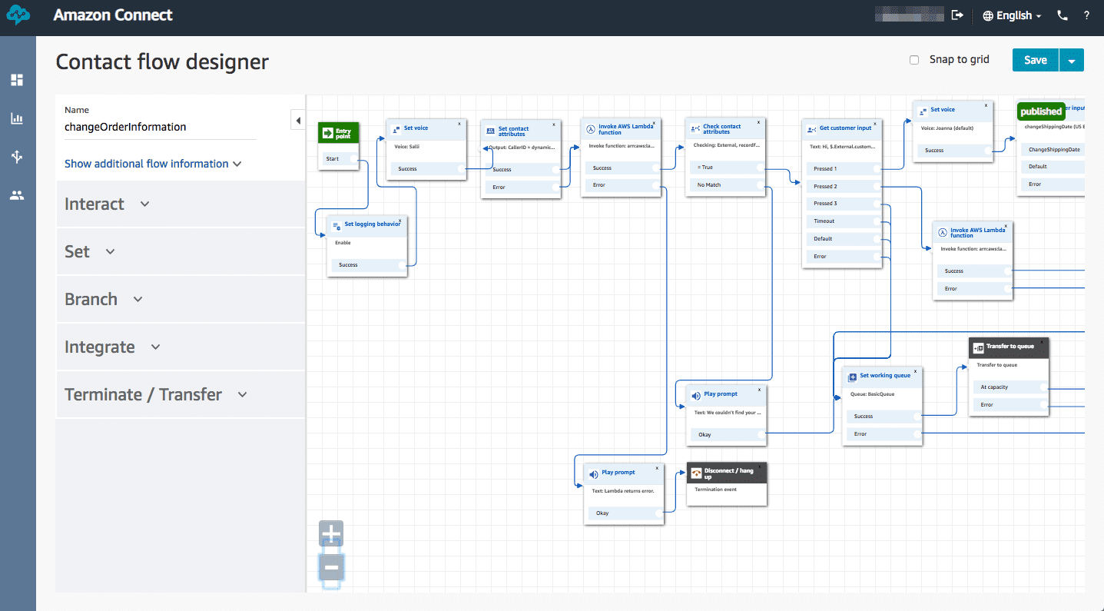
Task: Click the Set working queue block icon
Action: coord(852,378)
